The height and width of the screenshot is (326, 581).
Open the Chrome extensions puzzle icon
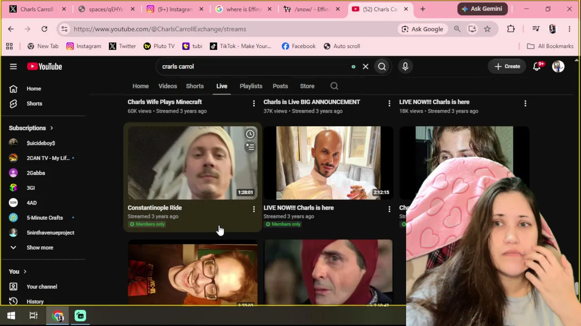point(511,29)
